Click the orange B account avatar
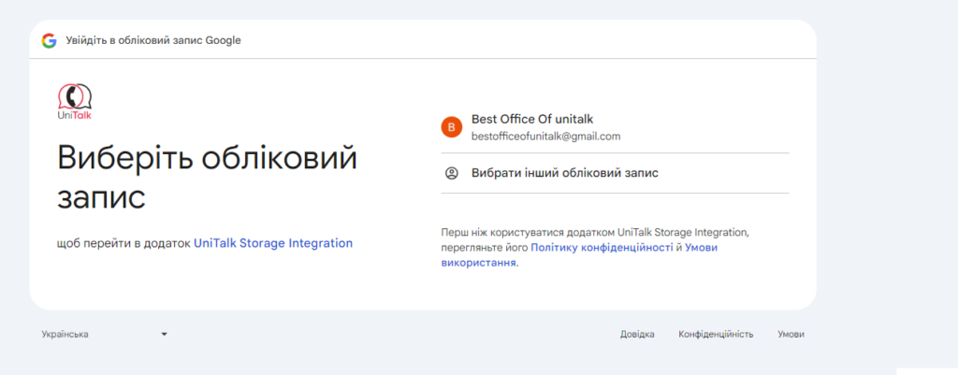Screen dimensions: 958x375 (x=452, y=127)
